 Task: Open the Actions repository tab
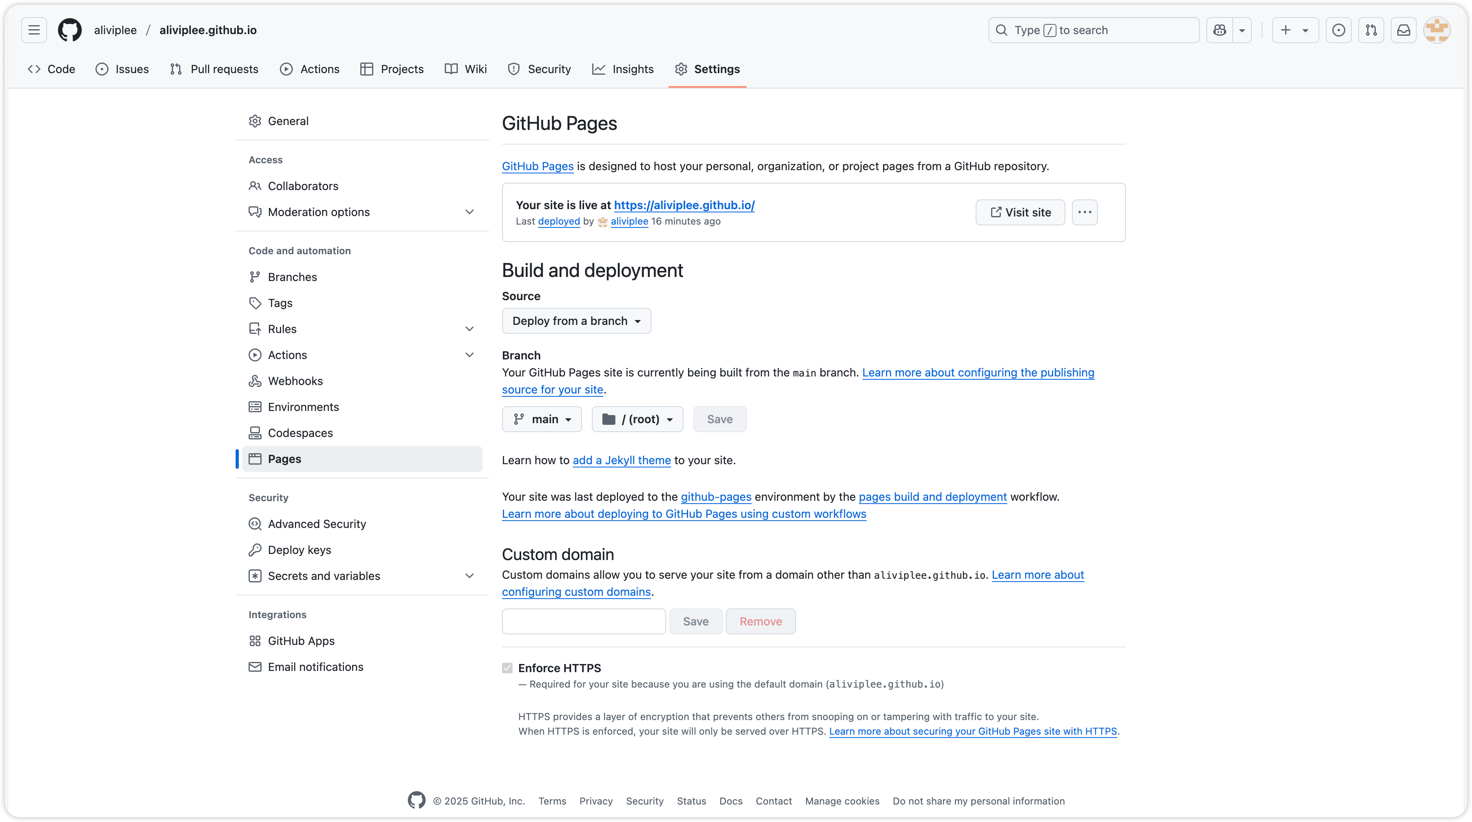[309, 69]
